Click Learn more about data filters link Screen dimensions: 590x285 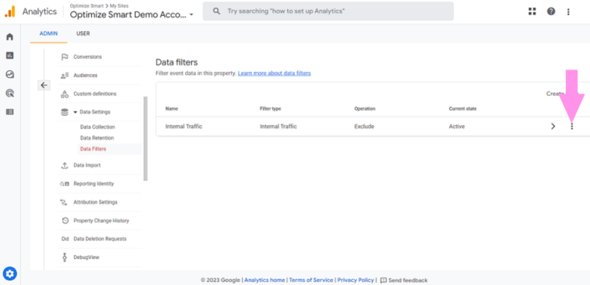pyautogui.click(x=274, y=73)
